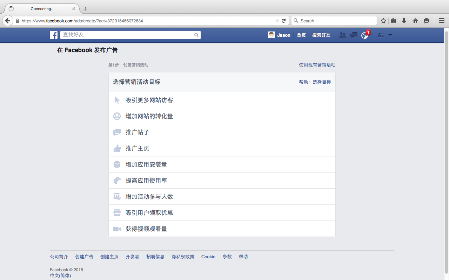Click the calendar icon for 增加活动参与人数
The height and width of the screenshot is (280, 449).
point(117,197)
